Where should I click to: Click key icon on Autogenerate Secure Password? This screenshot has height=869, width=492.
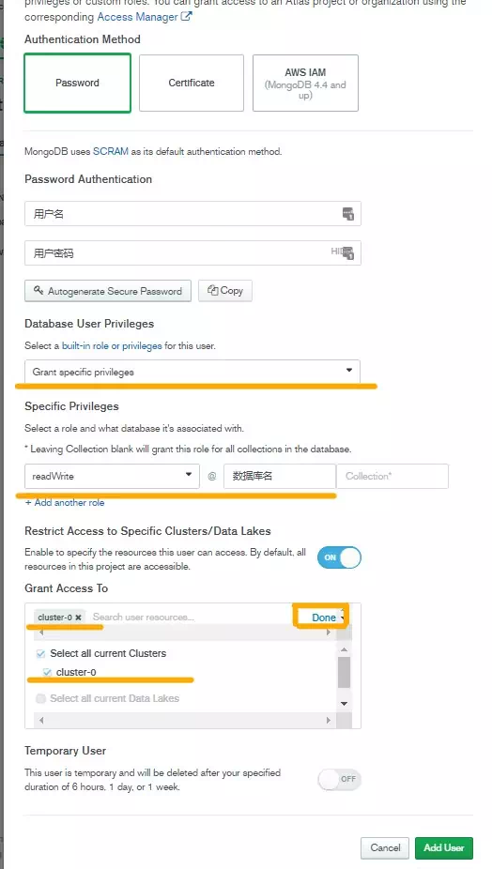pyautogui.click(x=38, y=290)
